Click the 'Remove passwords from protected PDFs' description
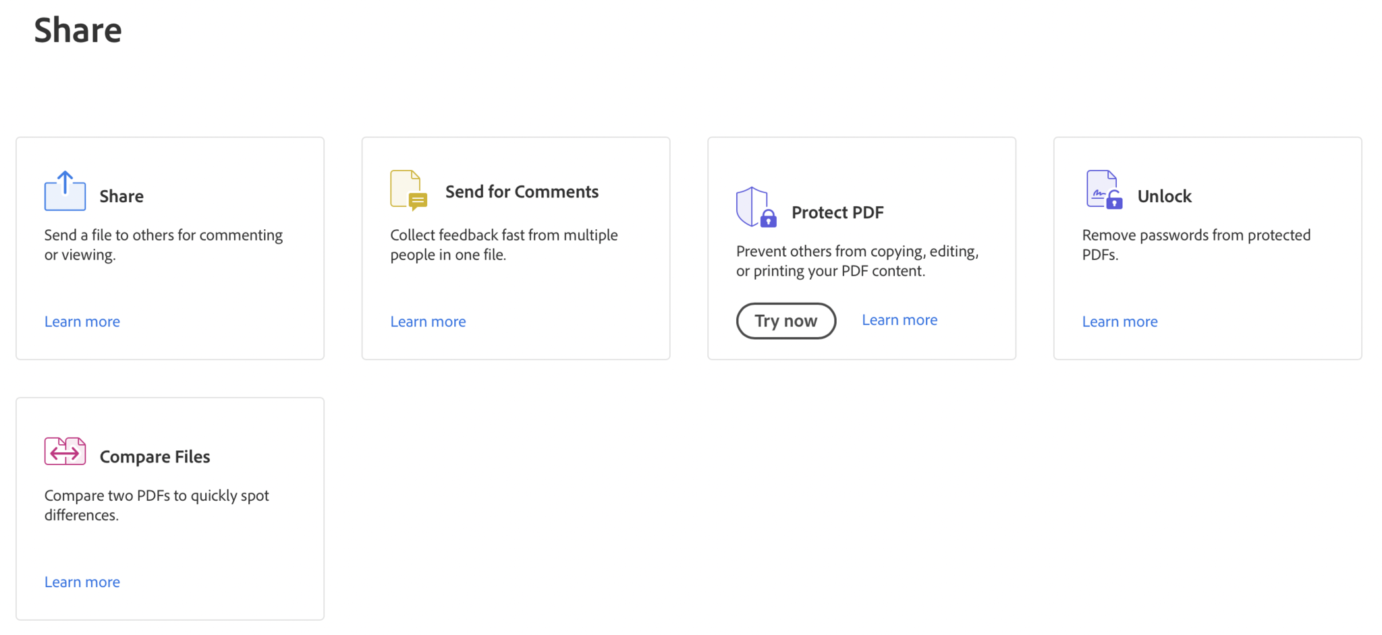 [1196, 245]
